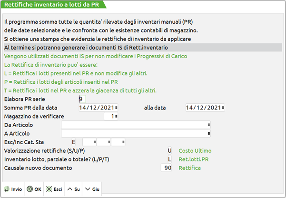Viewport: 286px width, 198px height.
Task: Open lookup of the first Cat. Sta box
Action: click(x=95, y=142)
